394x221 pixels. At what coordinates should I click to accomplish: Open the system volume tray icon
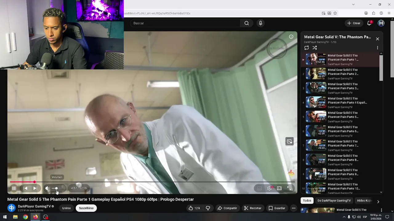[x=359, y=217]
